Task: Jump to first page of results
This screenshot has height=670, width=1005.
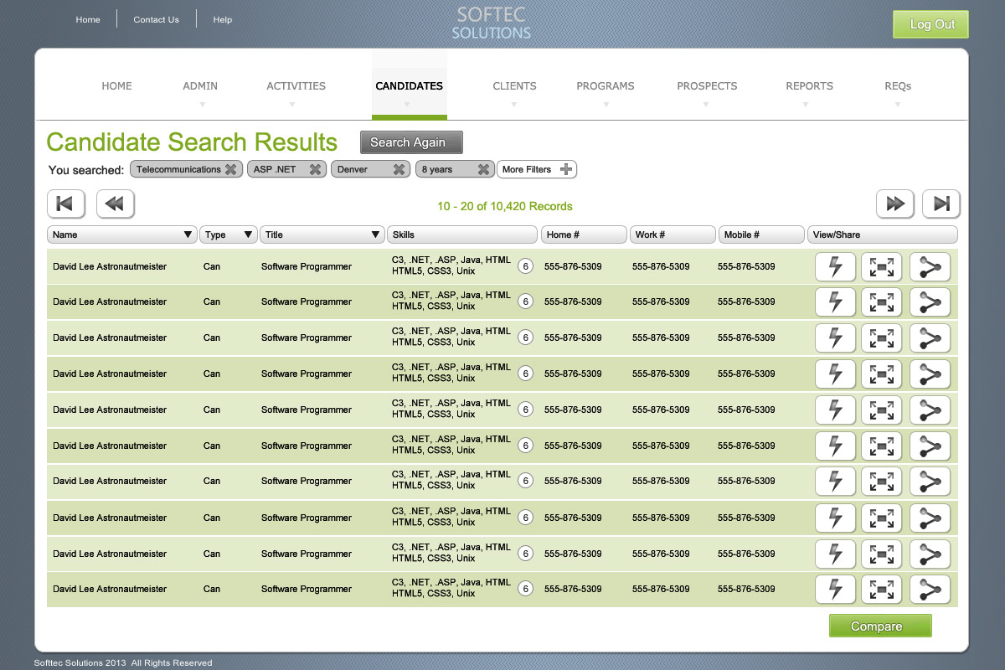Action: 65,204
